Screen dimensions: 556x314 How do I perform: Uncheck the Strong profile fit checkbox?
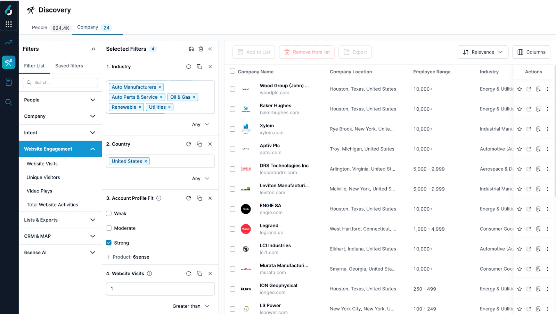[x=109, y=243]
